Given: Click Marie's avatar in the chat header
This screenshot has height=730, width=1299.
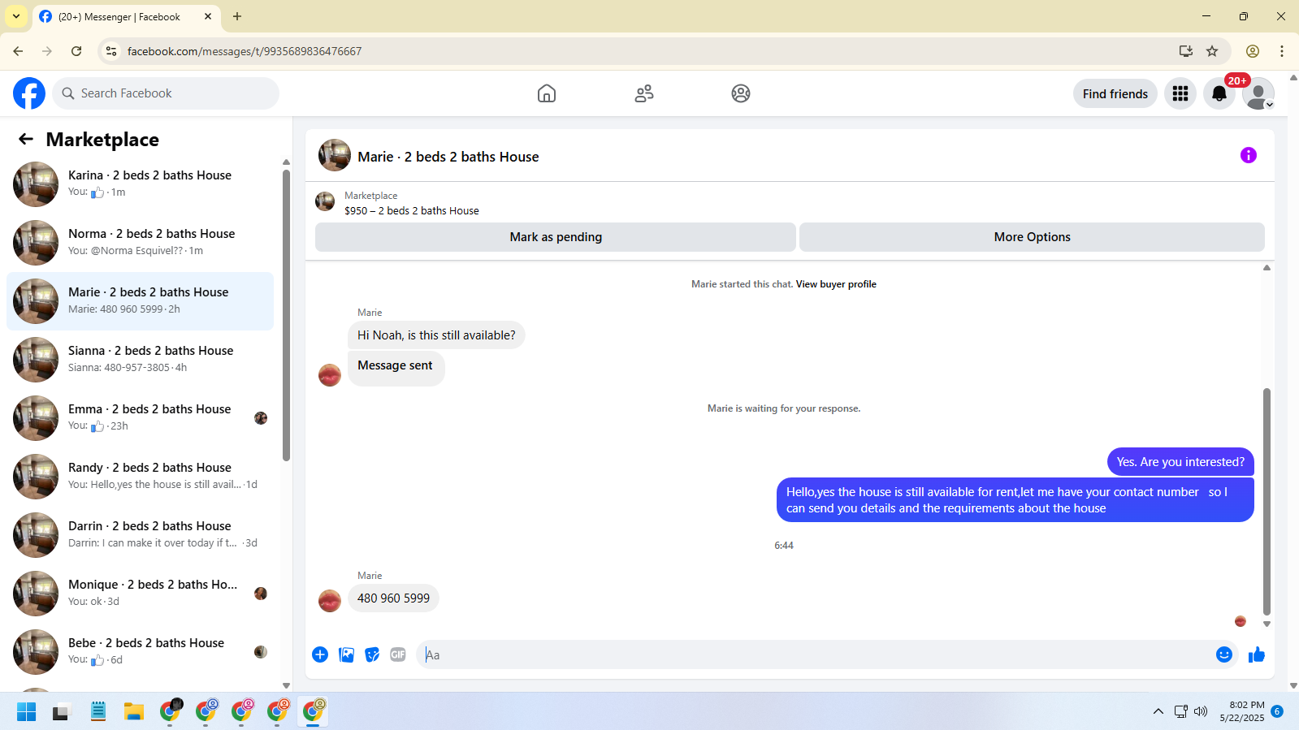Looking at the screenshot, I should pyautogui.click(x=335, y=155).
